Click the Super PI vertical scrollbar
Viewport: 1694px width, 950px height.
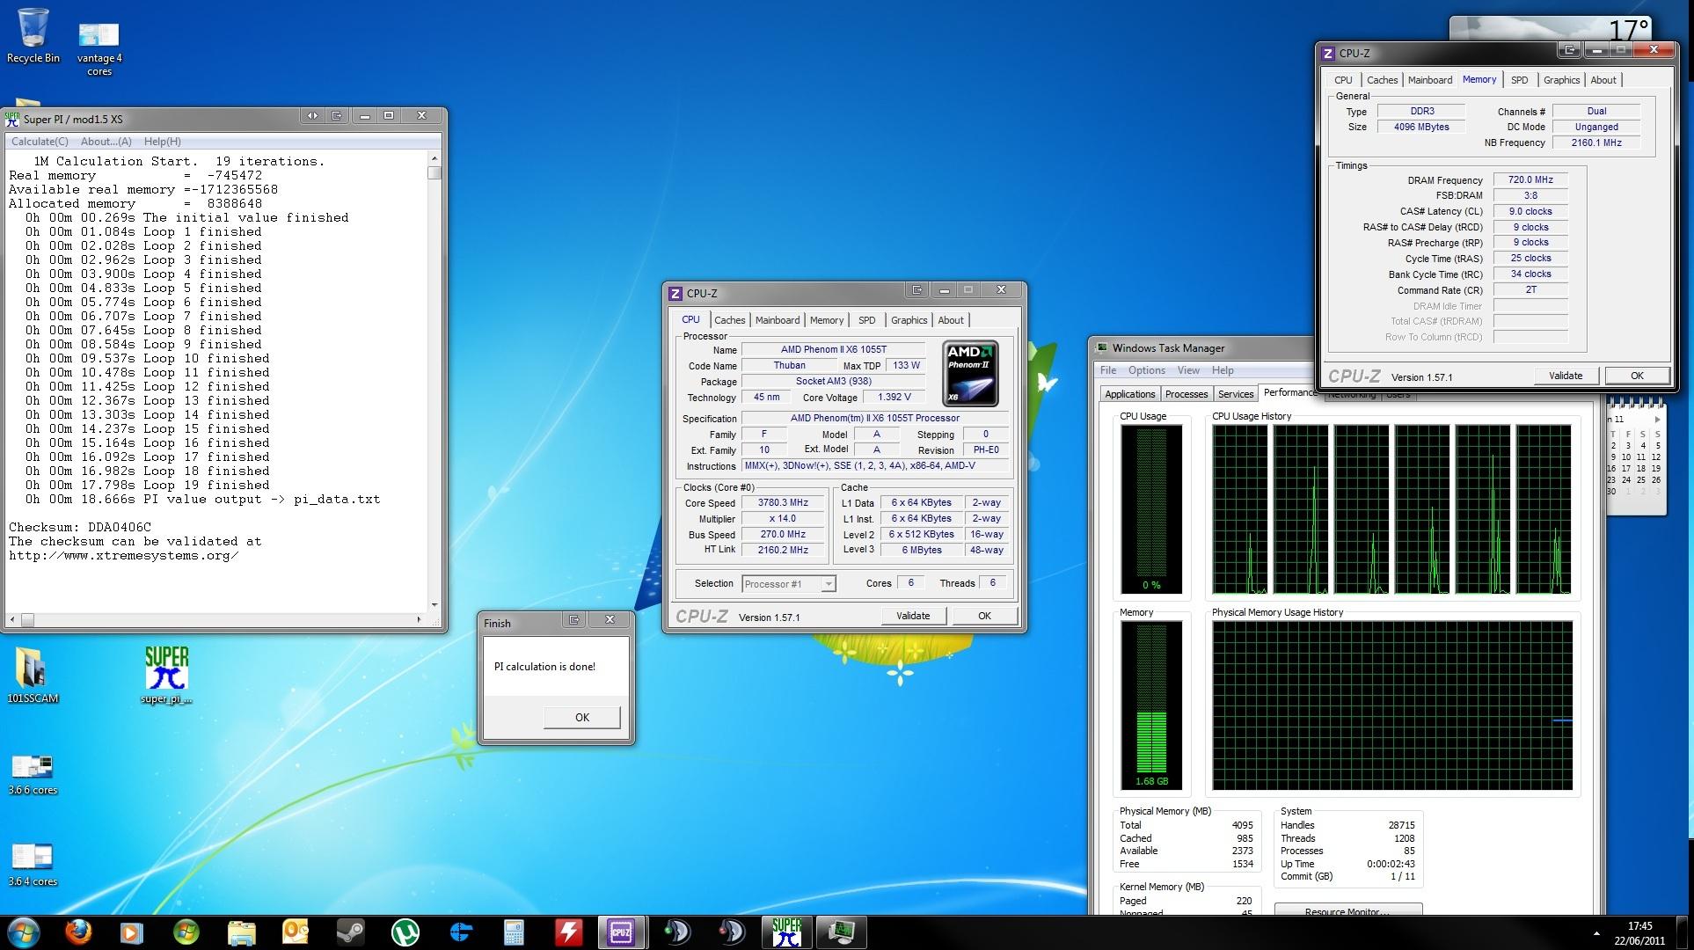[434, 380]
